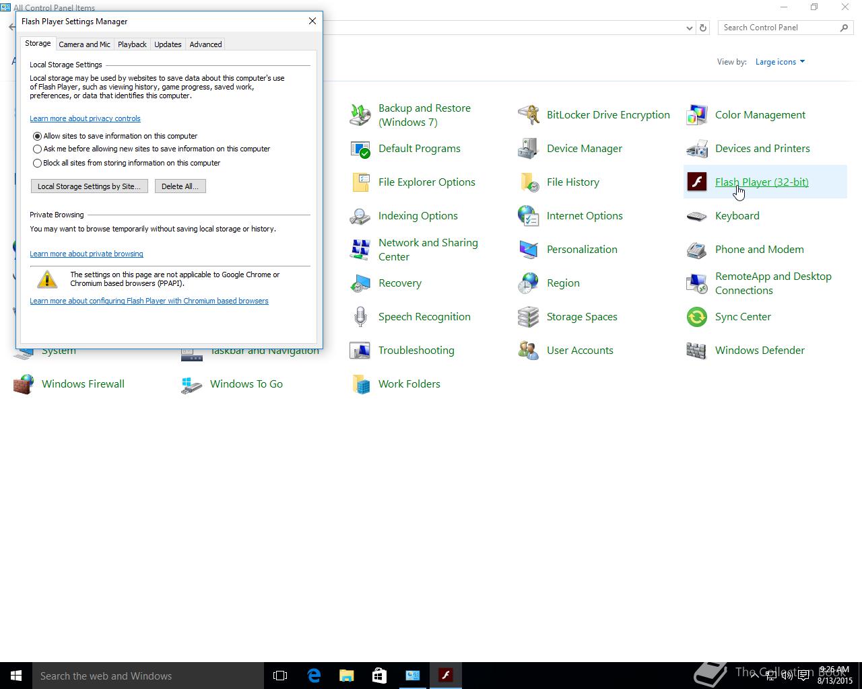Viewport: 862px width, 689px height.
Task: Switch to the Playback tab
Action: click(132, 44)
